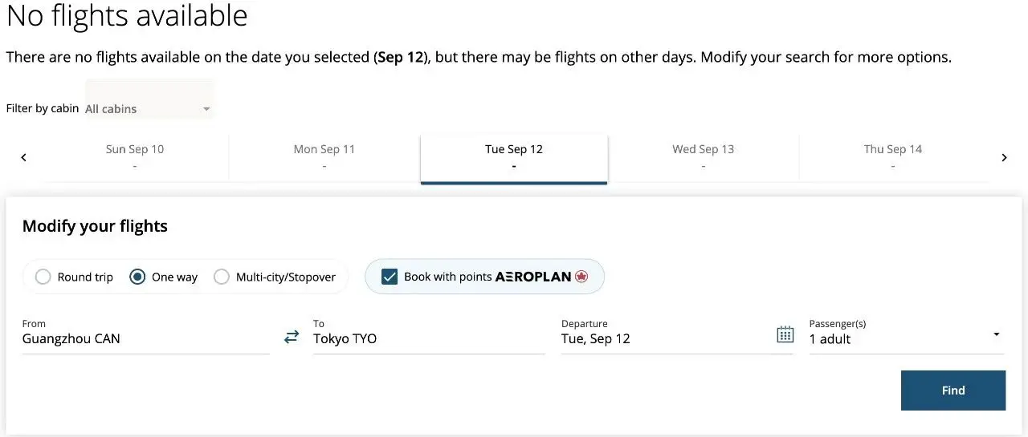
Task: Choose Multi-city/Stopover trip type
Action: pyautogui.click(x=275, y=277)
